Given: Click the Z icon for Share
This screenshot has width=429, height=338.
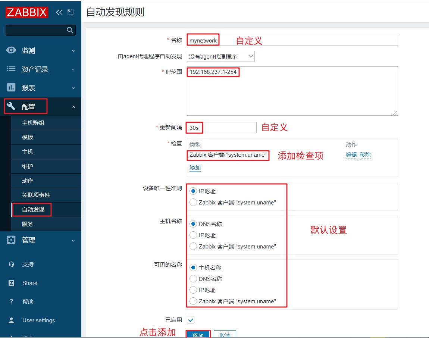Looking at the screenshot, I should [11, 283].
